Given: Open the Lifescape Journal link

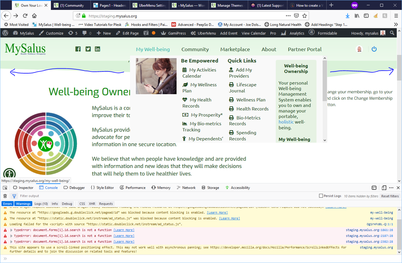Looking at the screenshot, I should tap(243, 88).
